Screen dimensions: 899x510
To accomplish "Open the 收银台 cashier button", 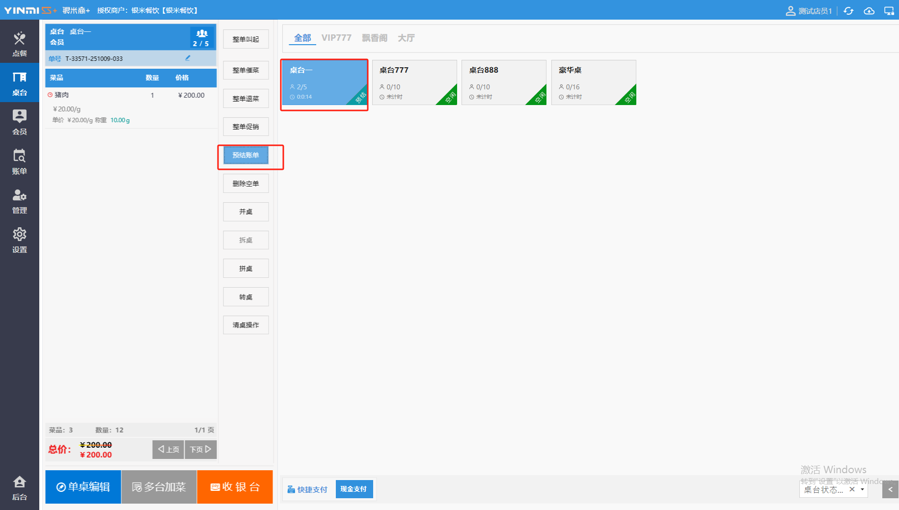I will click(x=235, y=487).
